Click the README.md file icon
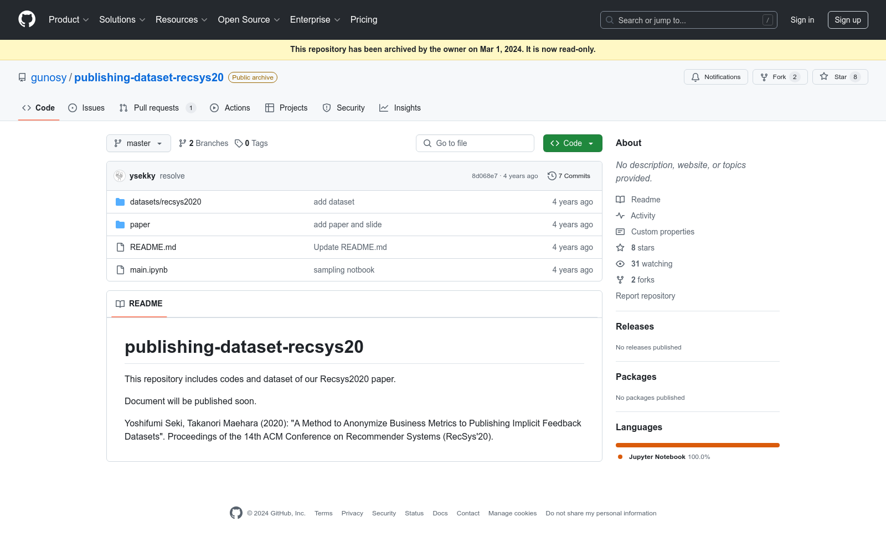886x553 pixels. (x=120, y=247)
